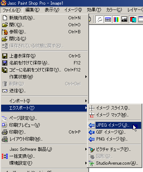Viewport: 143px width, 172px height.
Task: Click the Send (送信) envelope icon
Action: point(5,91)
